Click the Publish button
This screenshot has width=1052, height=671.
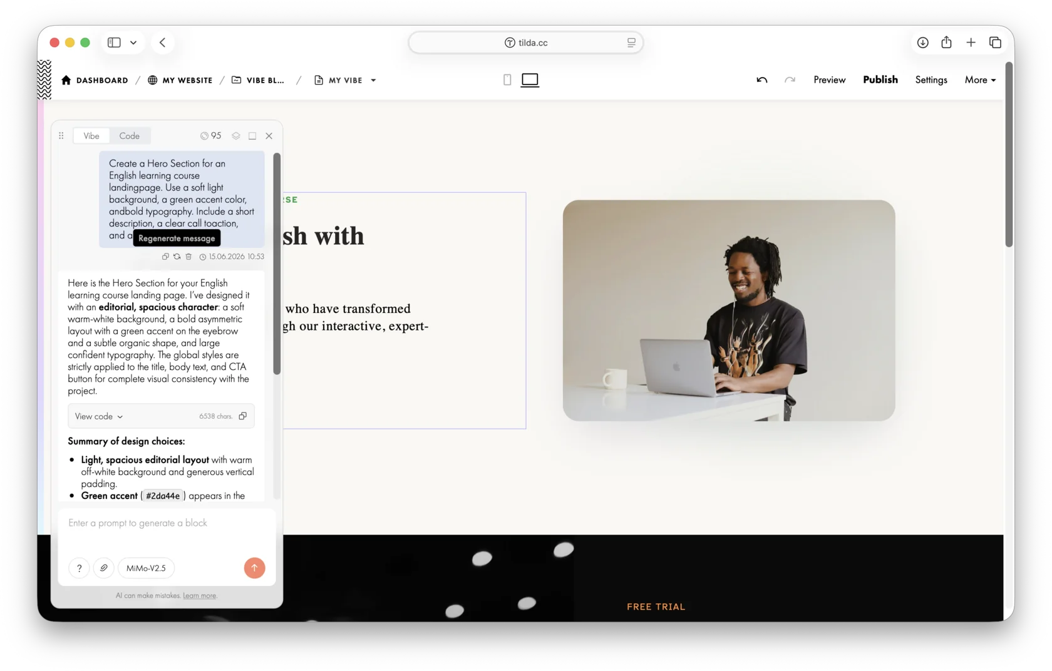(x=880, y=80)
